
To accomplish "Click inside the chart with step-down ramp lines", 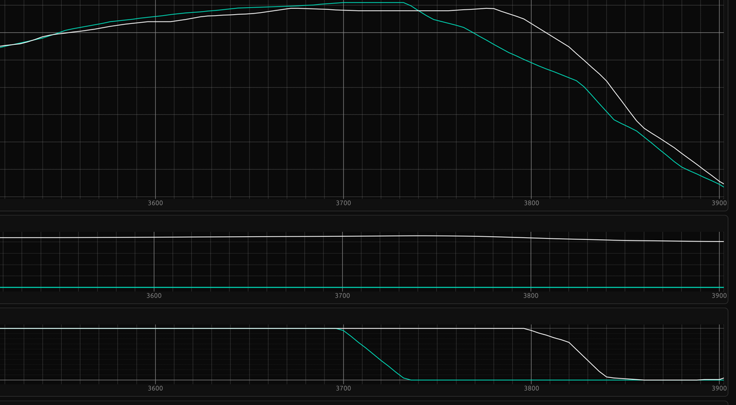I will click(362, 353).
